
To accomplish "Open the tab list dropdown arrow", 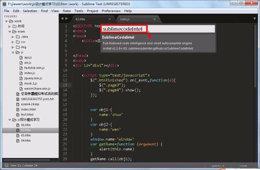I will [254, 19].
